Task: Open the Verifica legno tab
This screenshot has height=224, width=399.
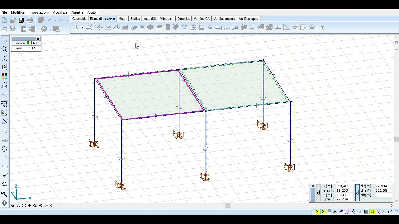Action: pyautogui.click(x=249, y=19)
